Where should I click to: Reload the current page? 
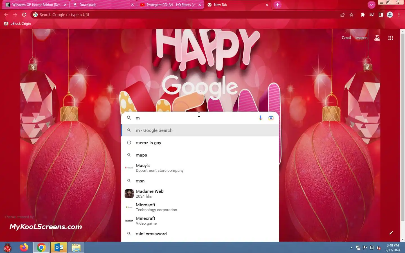click(x=24, y=15)
